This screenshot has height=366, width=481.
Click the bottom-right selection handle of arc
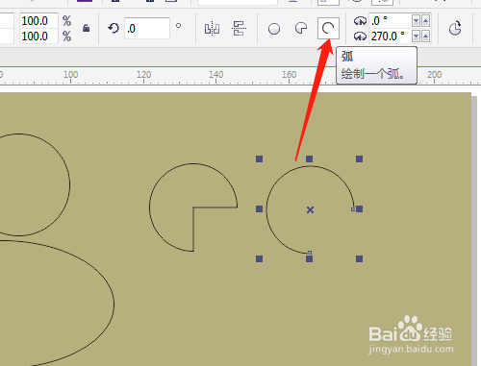359,258
